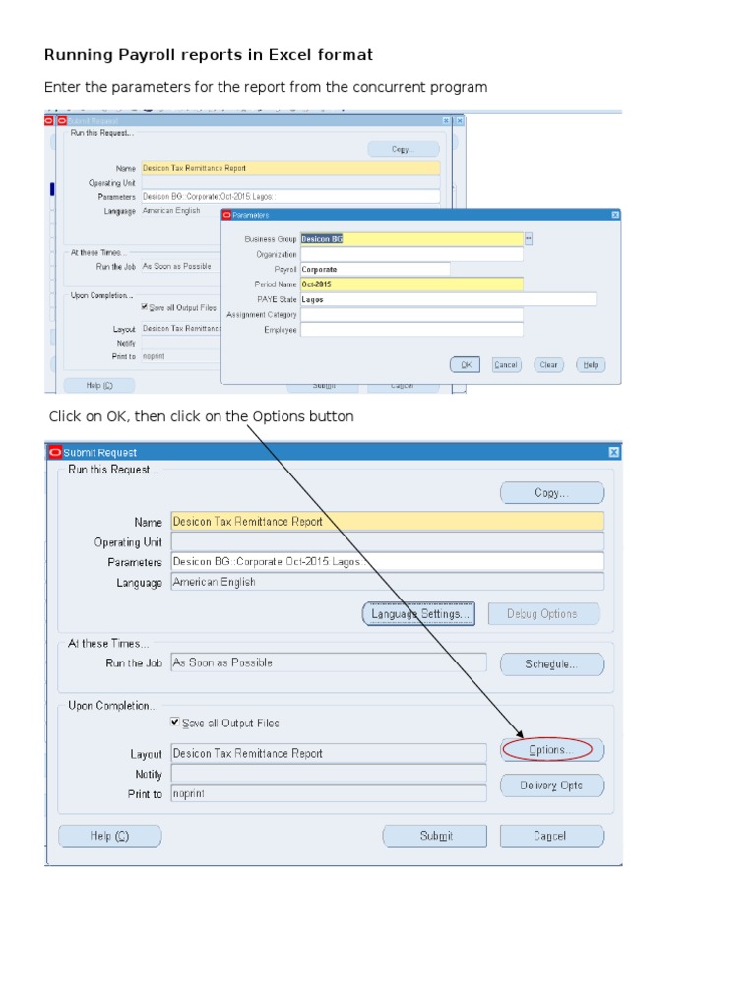Viewport: 756px width, 1008px height.
Task: Click the Language field showing American English
Action: 388,582
